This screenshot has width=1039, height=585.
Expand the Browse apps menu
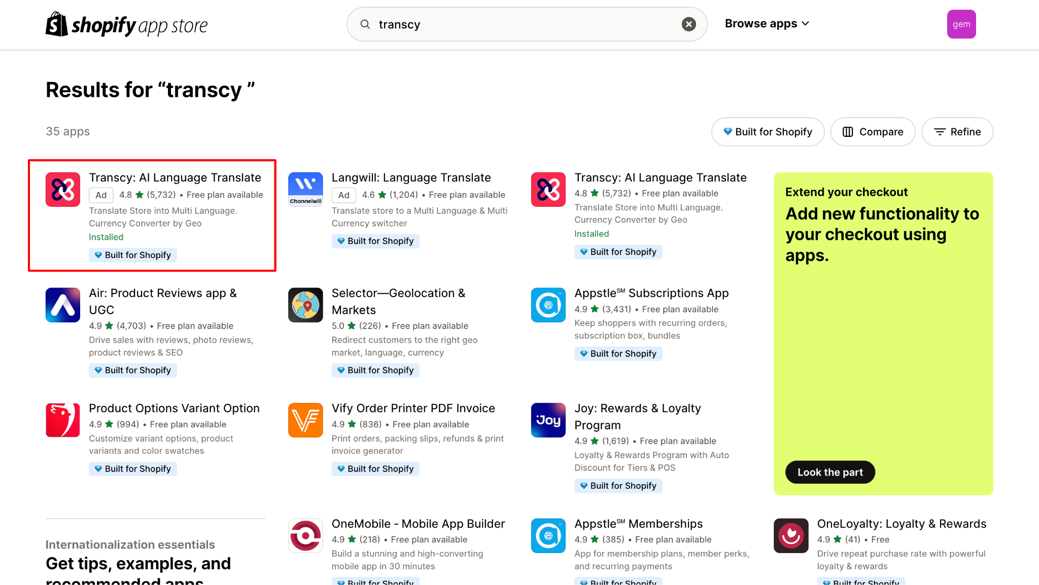pos(767,24)
